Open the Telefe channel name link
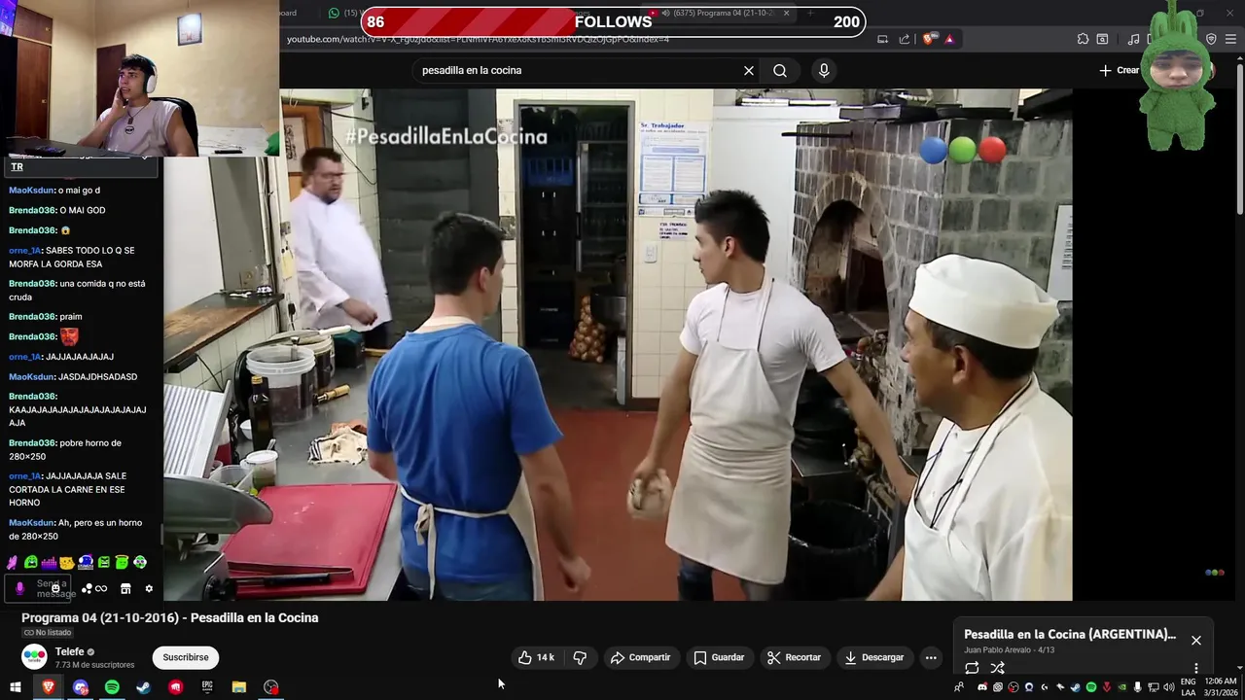The width and height of the screenshot is (1245, 700). click(69, 651)
